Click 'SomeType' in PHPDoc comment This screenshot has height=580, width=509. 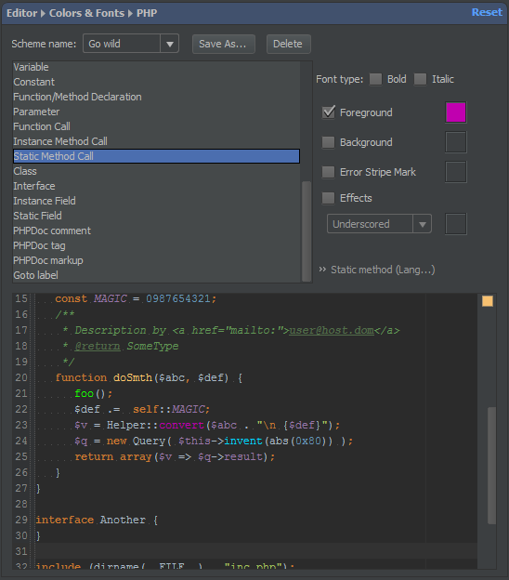click(x=152, y=346)
